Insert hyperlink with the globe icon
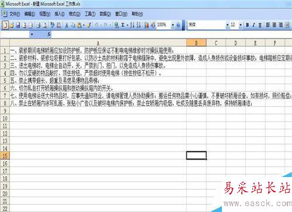Viewport: 292px width, 212px height. point(116,25)
